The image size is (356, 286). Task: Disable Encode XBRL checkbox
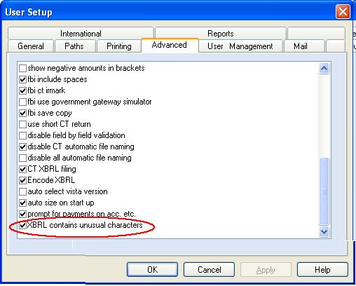[x=22, y=180]
